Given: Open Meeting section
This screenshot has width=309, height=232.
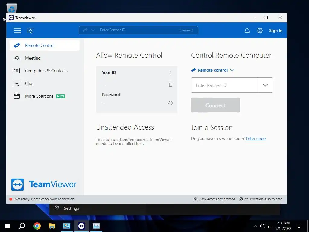Looking at the screenshot, I should click(45, 58).
